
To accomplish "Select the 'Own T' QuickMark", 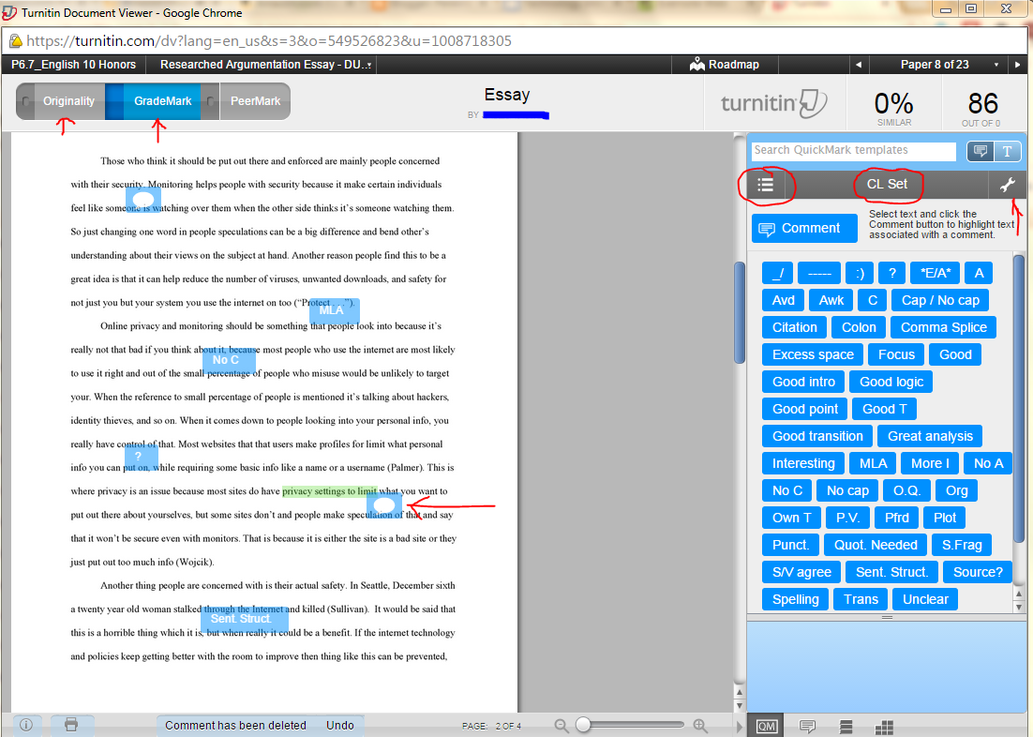I will tap(791, 518).
